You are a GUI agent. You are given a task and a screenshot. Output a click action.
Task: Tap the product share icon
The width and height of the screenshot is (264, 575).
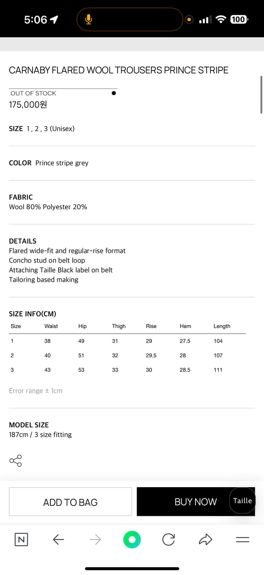[x=15, y=461]
